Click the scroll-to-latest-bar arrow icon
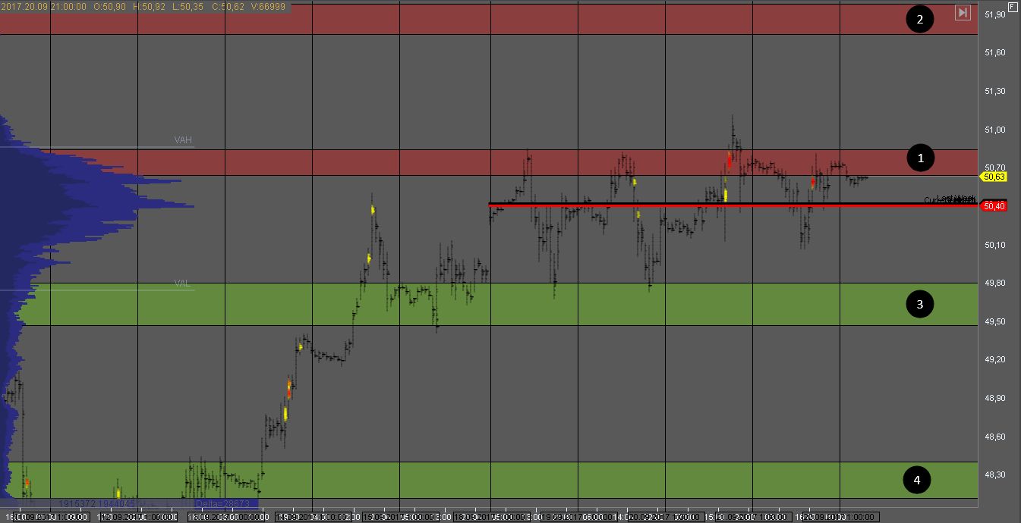The height and width of the screenshot is (523, 1021). [963, 12]
